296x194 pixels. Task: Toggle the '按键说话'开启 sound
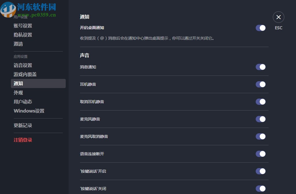(x=260, y=171)
